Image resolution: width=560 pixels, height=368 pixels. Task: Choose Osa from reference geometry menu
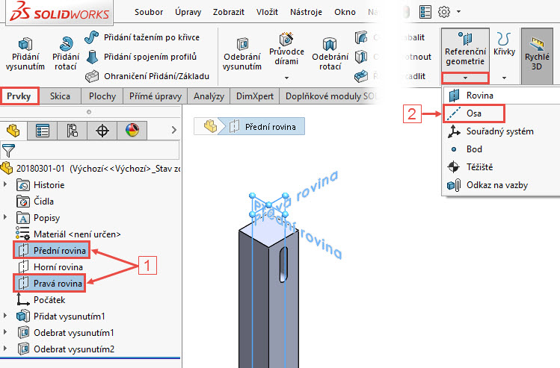coord(473,113)
